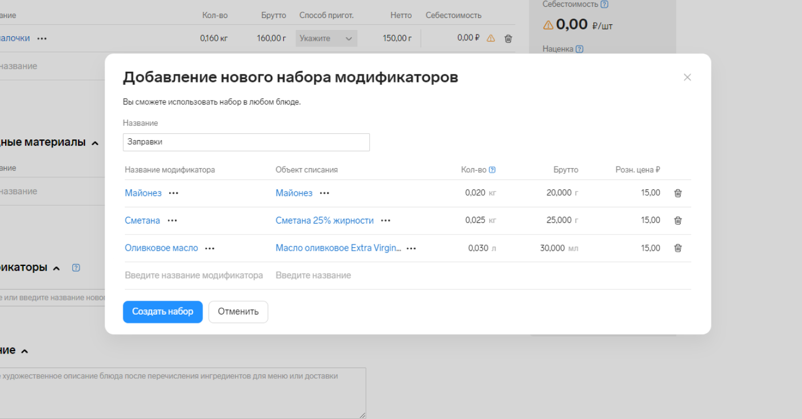Open options menu for палочки ingredient
The height and width of the screenshot is (419, 802).
coord(42,38)
